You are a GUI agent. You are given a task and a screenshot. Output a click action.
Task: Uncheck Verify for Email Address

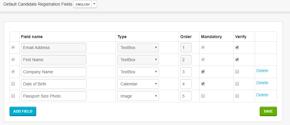pos(237,47)
